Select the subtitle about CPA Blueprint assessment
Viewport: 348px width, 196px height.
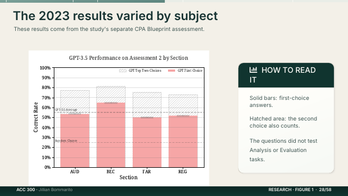pos(109,29)
